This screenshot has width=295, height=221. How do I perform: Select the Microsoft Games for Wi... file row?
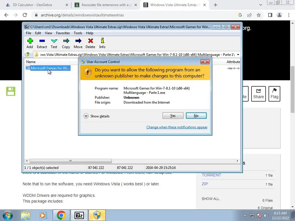(x=48, y=68)
